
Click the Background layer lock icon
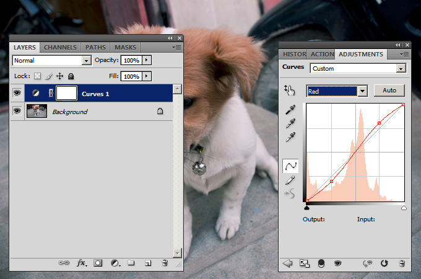[160, 111]
